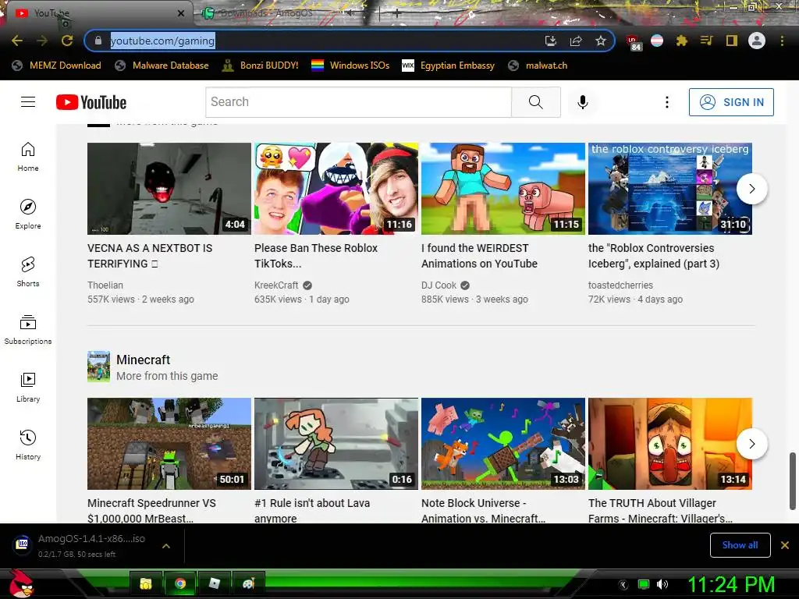Show next videos in Minecraft row
The height and width of the screenshot is (599, 799).
(x=752, y=444)
